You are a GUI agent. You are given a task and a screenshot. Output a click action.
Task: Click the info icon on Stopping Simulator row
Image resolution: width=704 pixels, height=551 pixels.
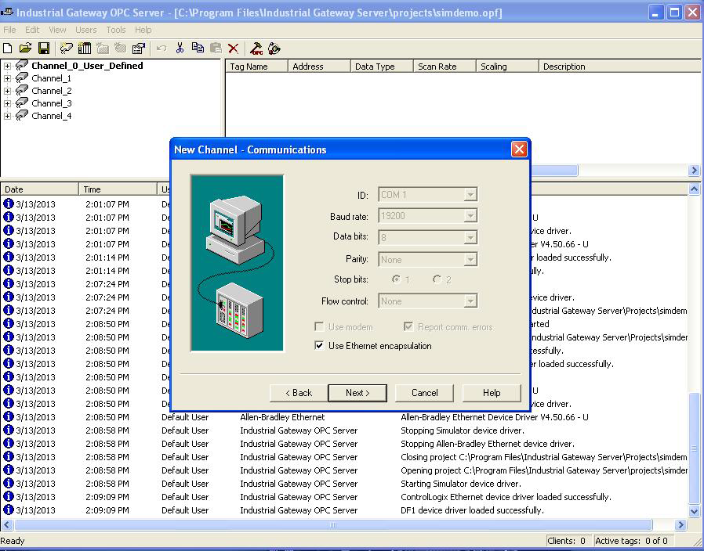tap(8, 430)
